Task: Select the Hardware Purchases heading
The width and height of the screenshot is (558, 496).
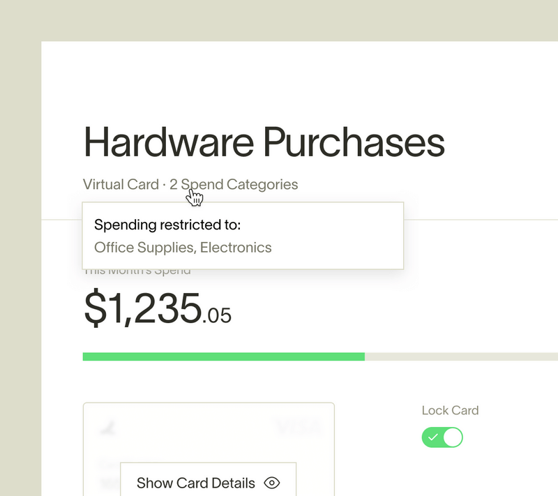Action: [264, 142]
